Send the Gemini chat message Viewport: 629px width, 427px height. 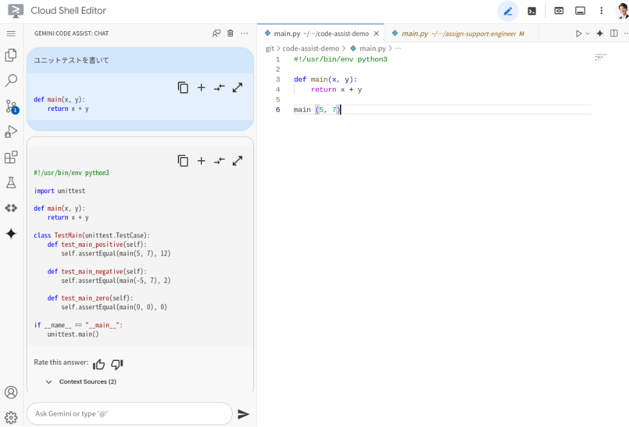[x=243, y=414]
